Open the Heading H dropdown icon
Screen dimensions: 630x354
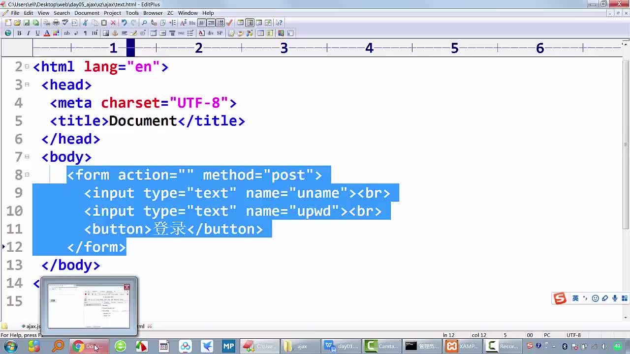[x=94, y=33]
